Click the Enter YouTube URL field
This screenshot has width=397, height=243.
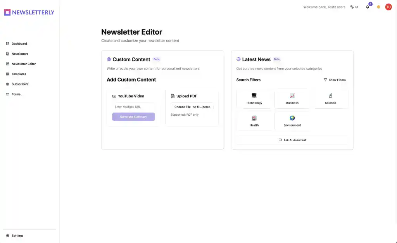pos(133,107)
